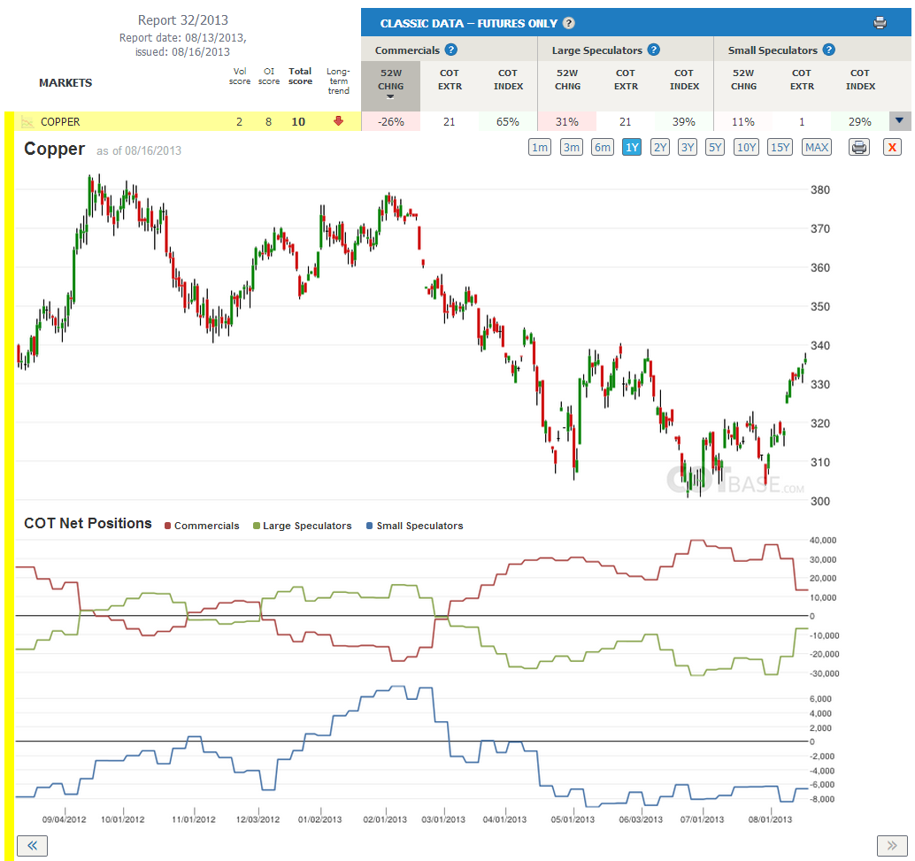Image resolution: width=915 pixels, height=861 pixels.
Task: Sort by Small Speculators COT INDEX column
Action: tap(860, 80)
